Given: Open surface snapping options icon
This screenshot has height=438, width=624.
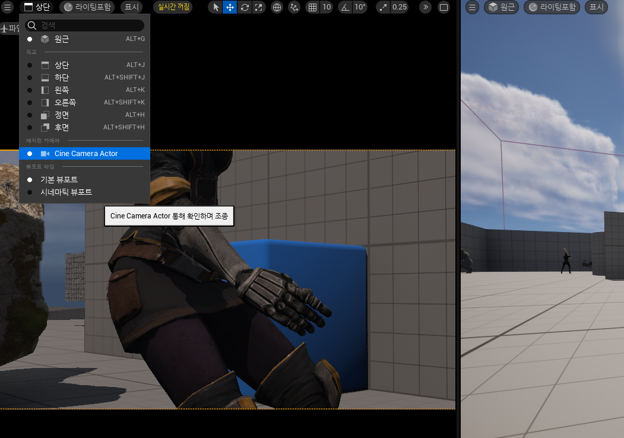Looking at the screenshot, I should (x=294, y=7).
